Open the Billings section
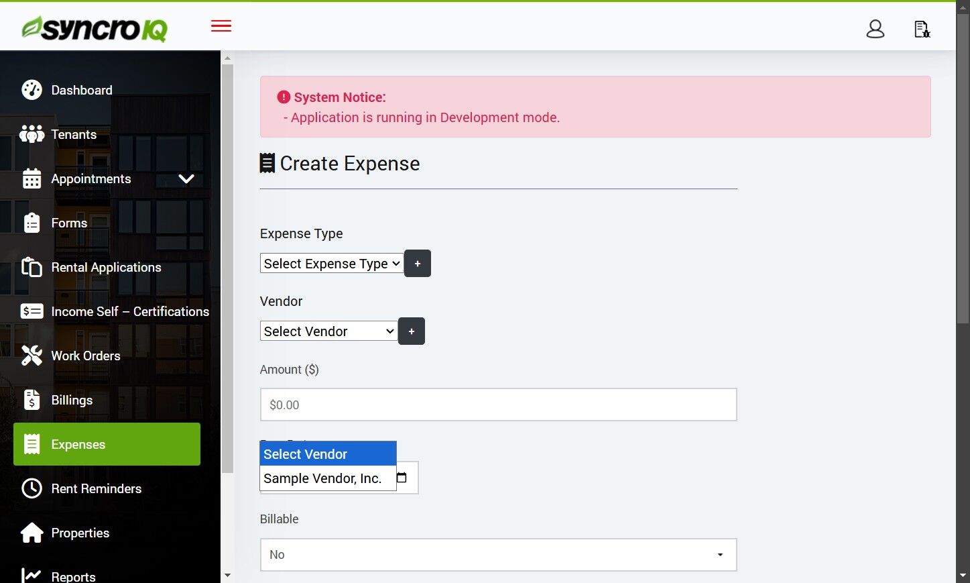 [72, 400]
